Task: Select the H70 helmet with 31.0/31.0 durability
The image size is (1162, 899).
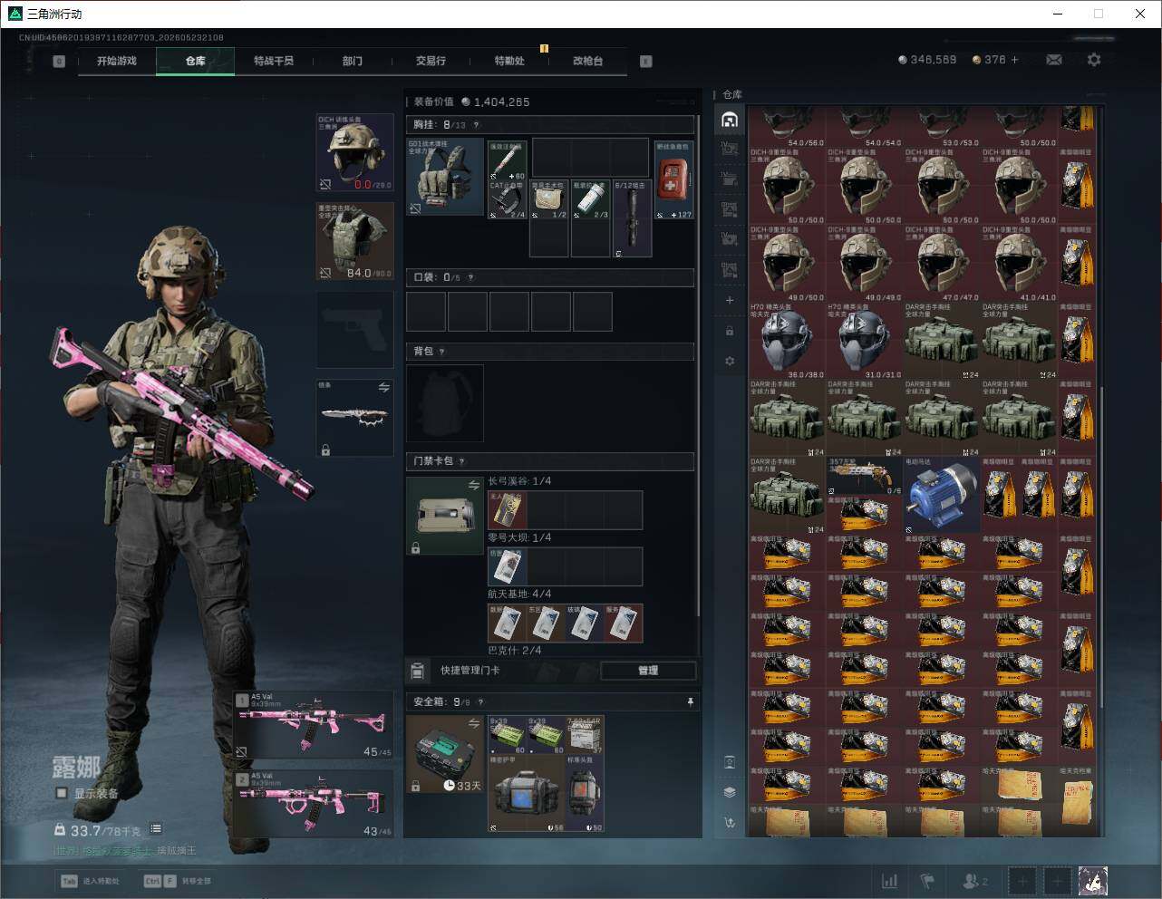Action: click(x=865, y=340)
